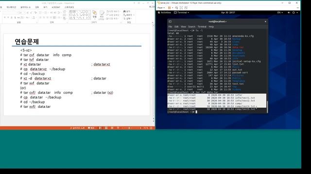Click the Find button in PowerPoint Editing group
This screenshot has width=311, height=174.
[127, 12]
